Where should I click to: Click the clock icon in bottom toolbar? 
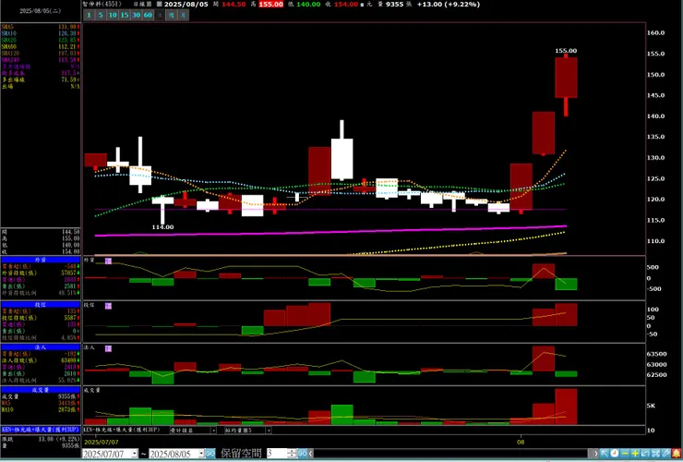615,454
